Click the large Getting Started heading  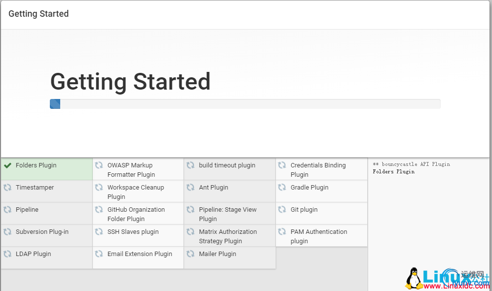point(131,82)
